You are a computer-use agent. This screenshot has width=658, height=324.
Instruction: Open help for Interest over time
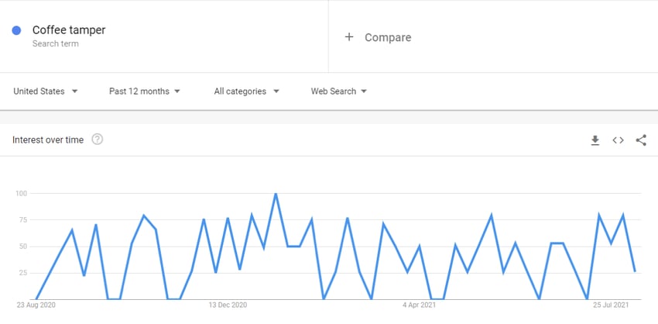[98, 140]
